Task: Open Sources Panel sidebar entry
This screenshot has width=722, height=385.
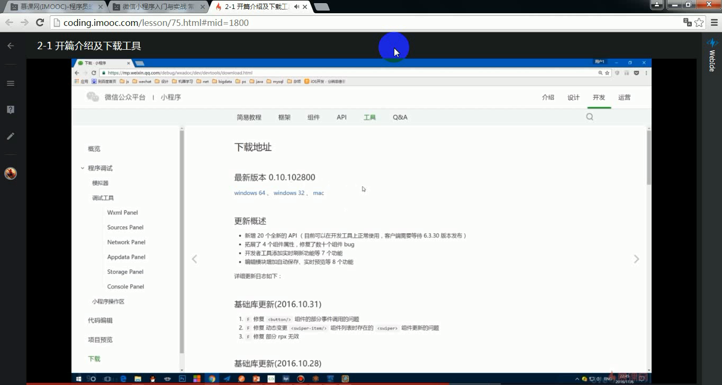Action: [x=125, y=227]
